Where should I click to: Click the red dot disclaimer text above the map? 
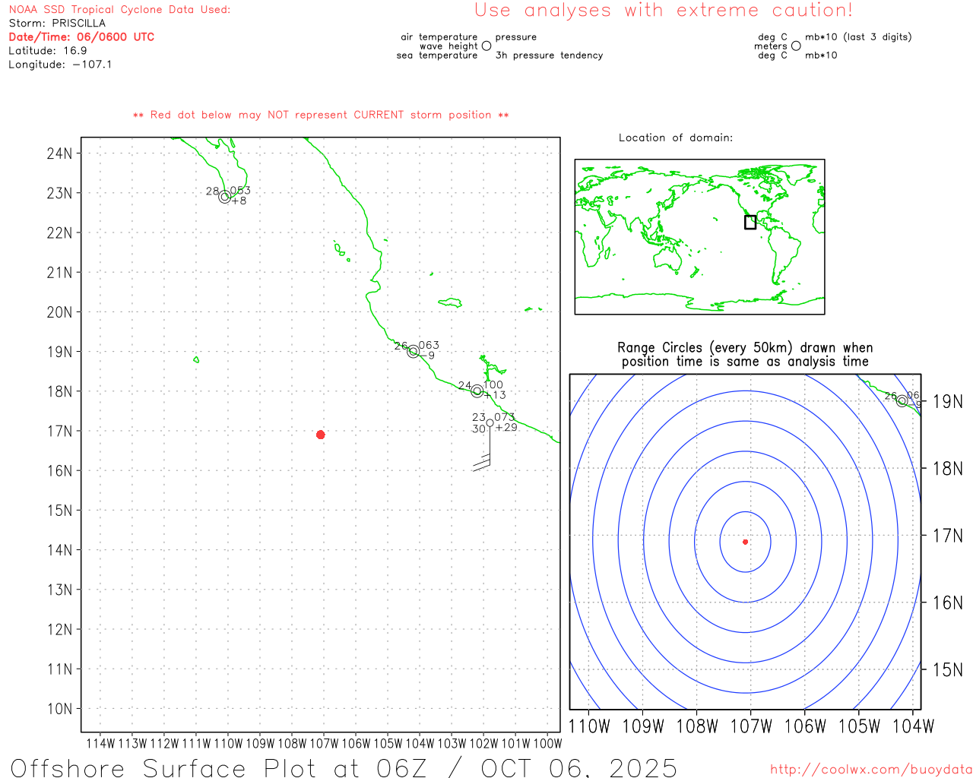[x=321, y=115]
